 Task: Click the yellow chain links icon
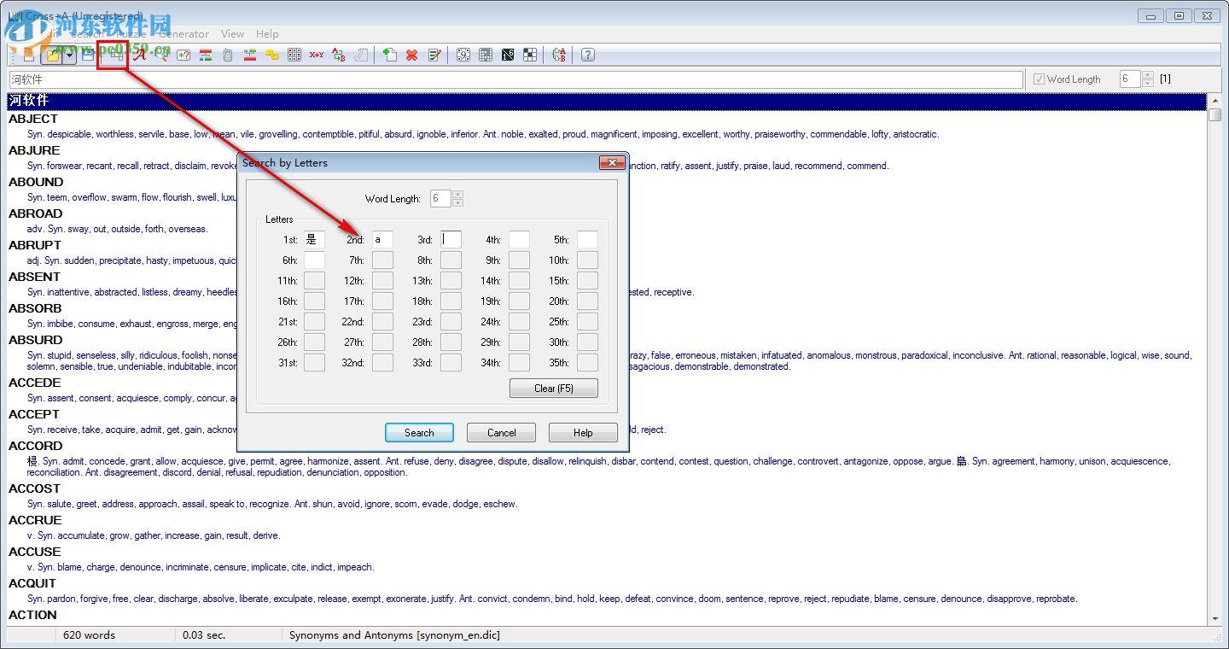coord(272,56)
